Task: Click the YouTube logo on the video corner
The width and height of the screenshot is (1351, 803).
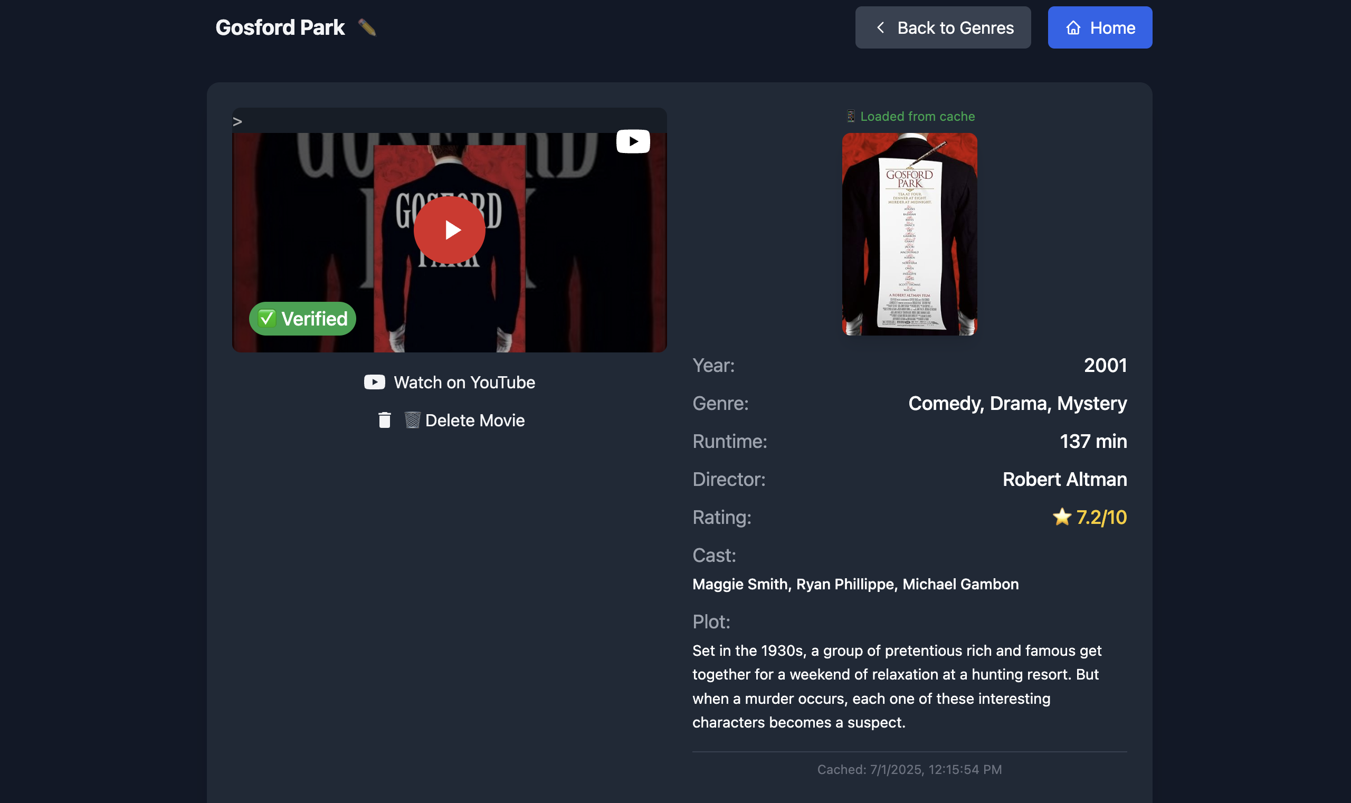Action: [x=633, y=141]
